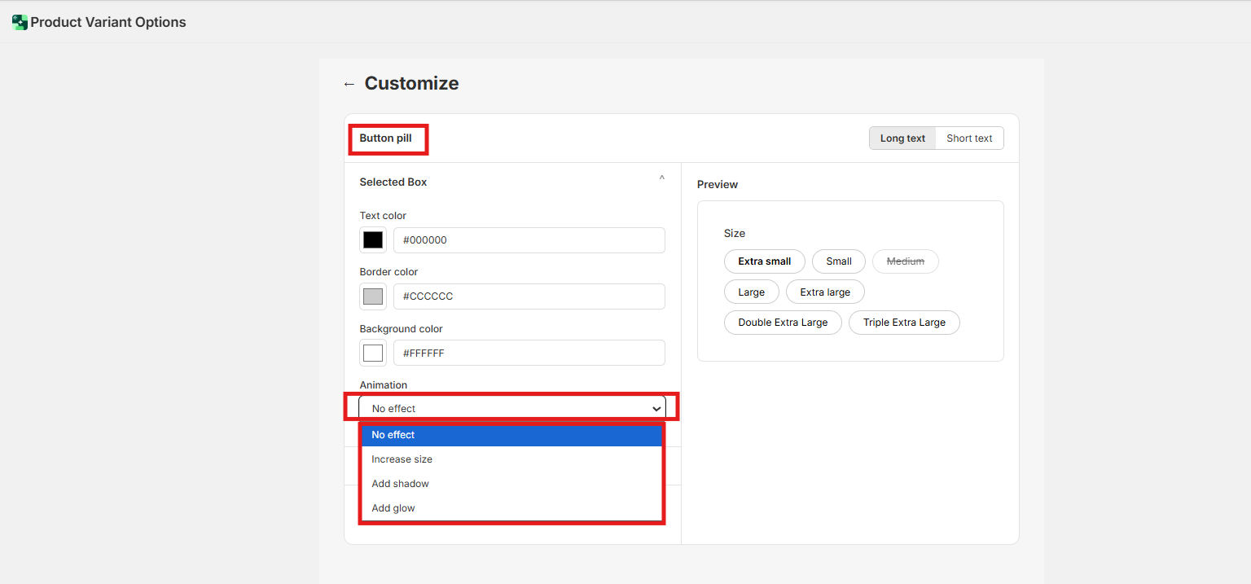Click the Animation dropdown box
The image size is (1251, 584).
(x=512, y=408)
